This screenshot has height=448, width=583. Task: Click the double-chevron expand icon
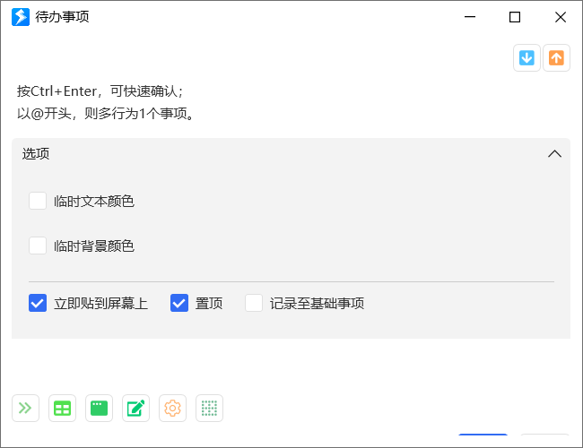coord(25,408)
